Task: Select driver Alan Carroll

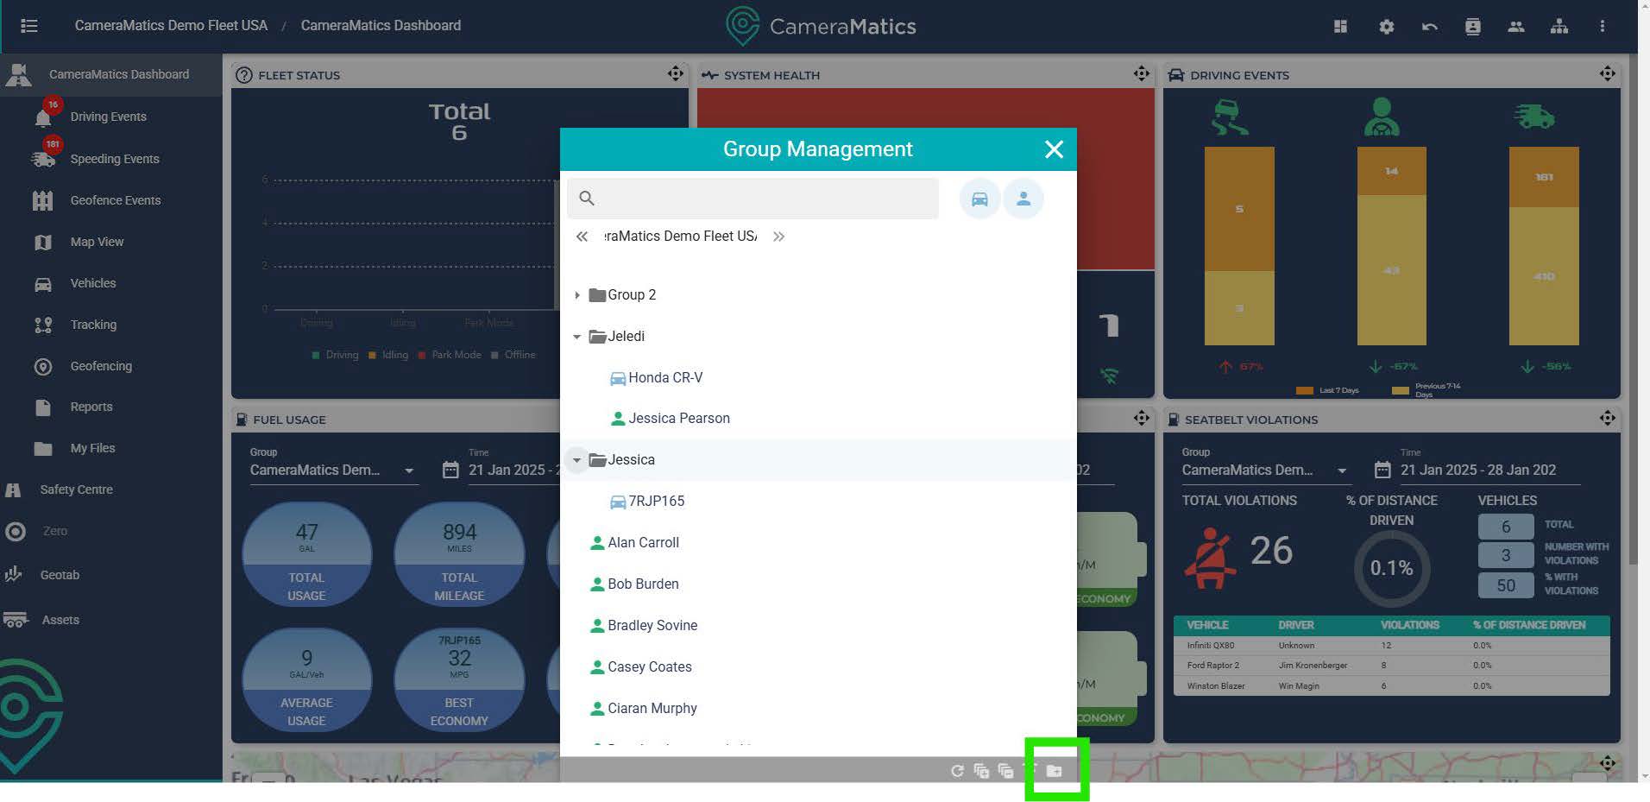Action: pyautogui.click(x=643, y=542)
